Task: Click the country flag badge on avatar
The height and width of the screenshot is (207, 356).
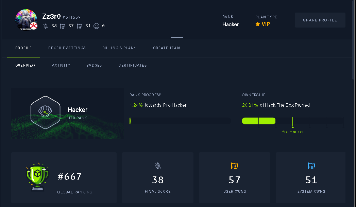Action: 34,26
